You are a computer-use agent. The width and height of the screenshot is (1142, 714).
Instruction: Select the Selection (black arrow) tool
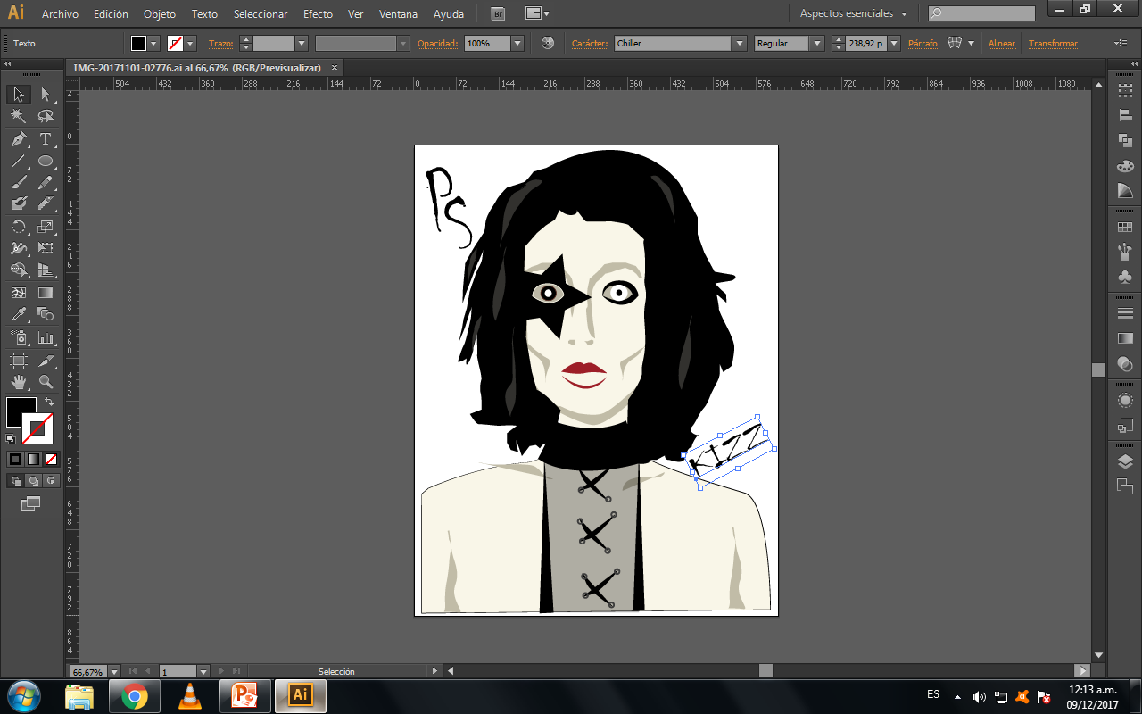[x=19, y=94]
